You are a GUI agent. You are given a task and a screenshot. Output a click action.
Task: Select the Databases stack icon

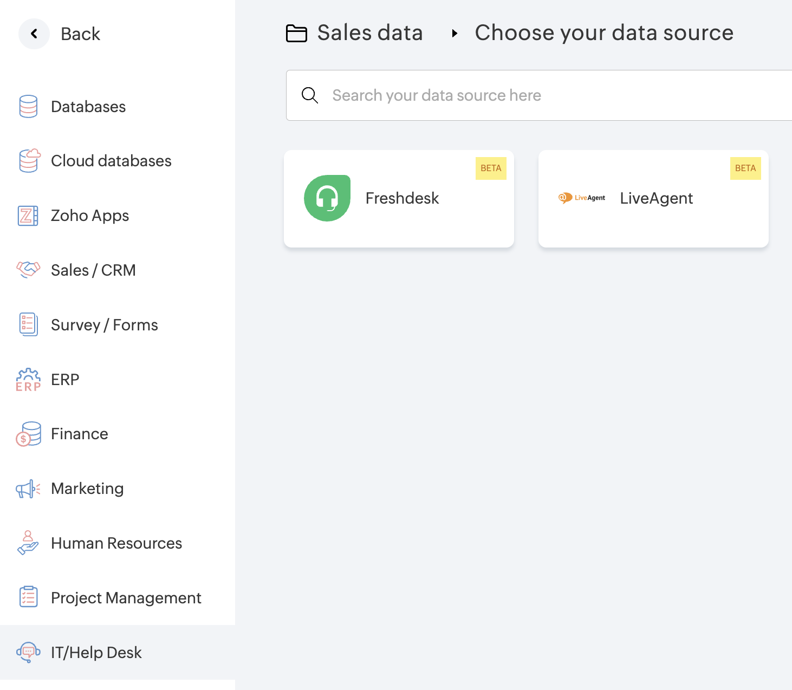click(x=28, y=107)
